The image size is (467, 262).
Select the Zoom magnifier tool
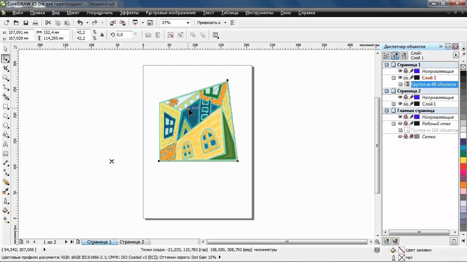[x=5, y=78]
